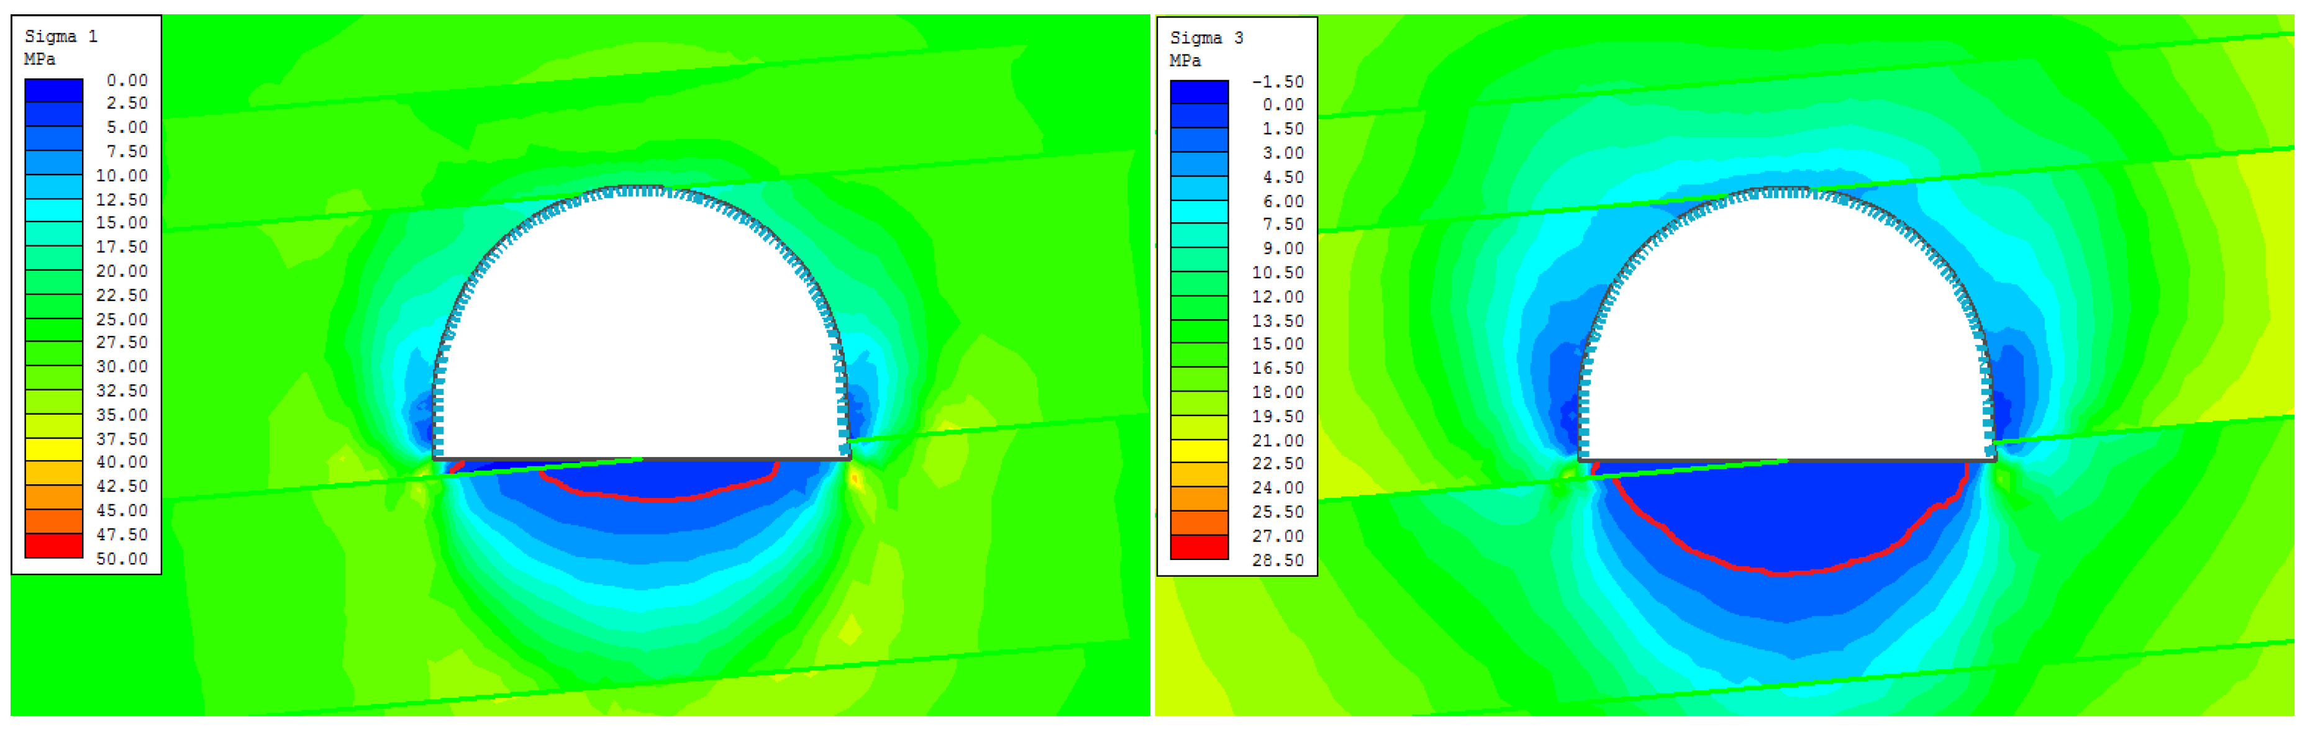This screenshot has height=732, width=2315.
Task: Click the 28.50 value in Sigma 3 legend
Action: [1277, 561]
